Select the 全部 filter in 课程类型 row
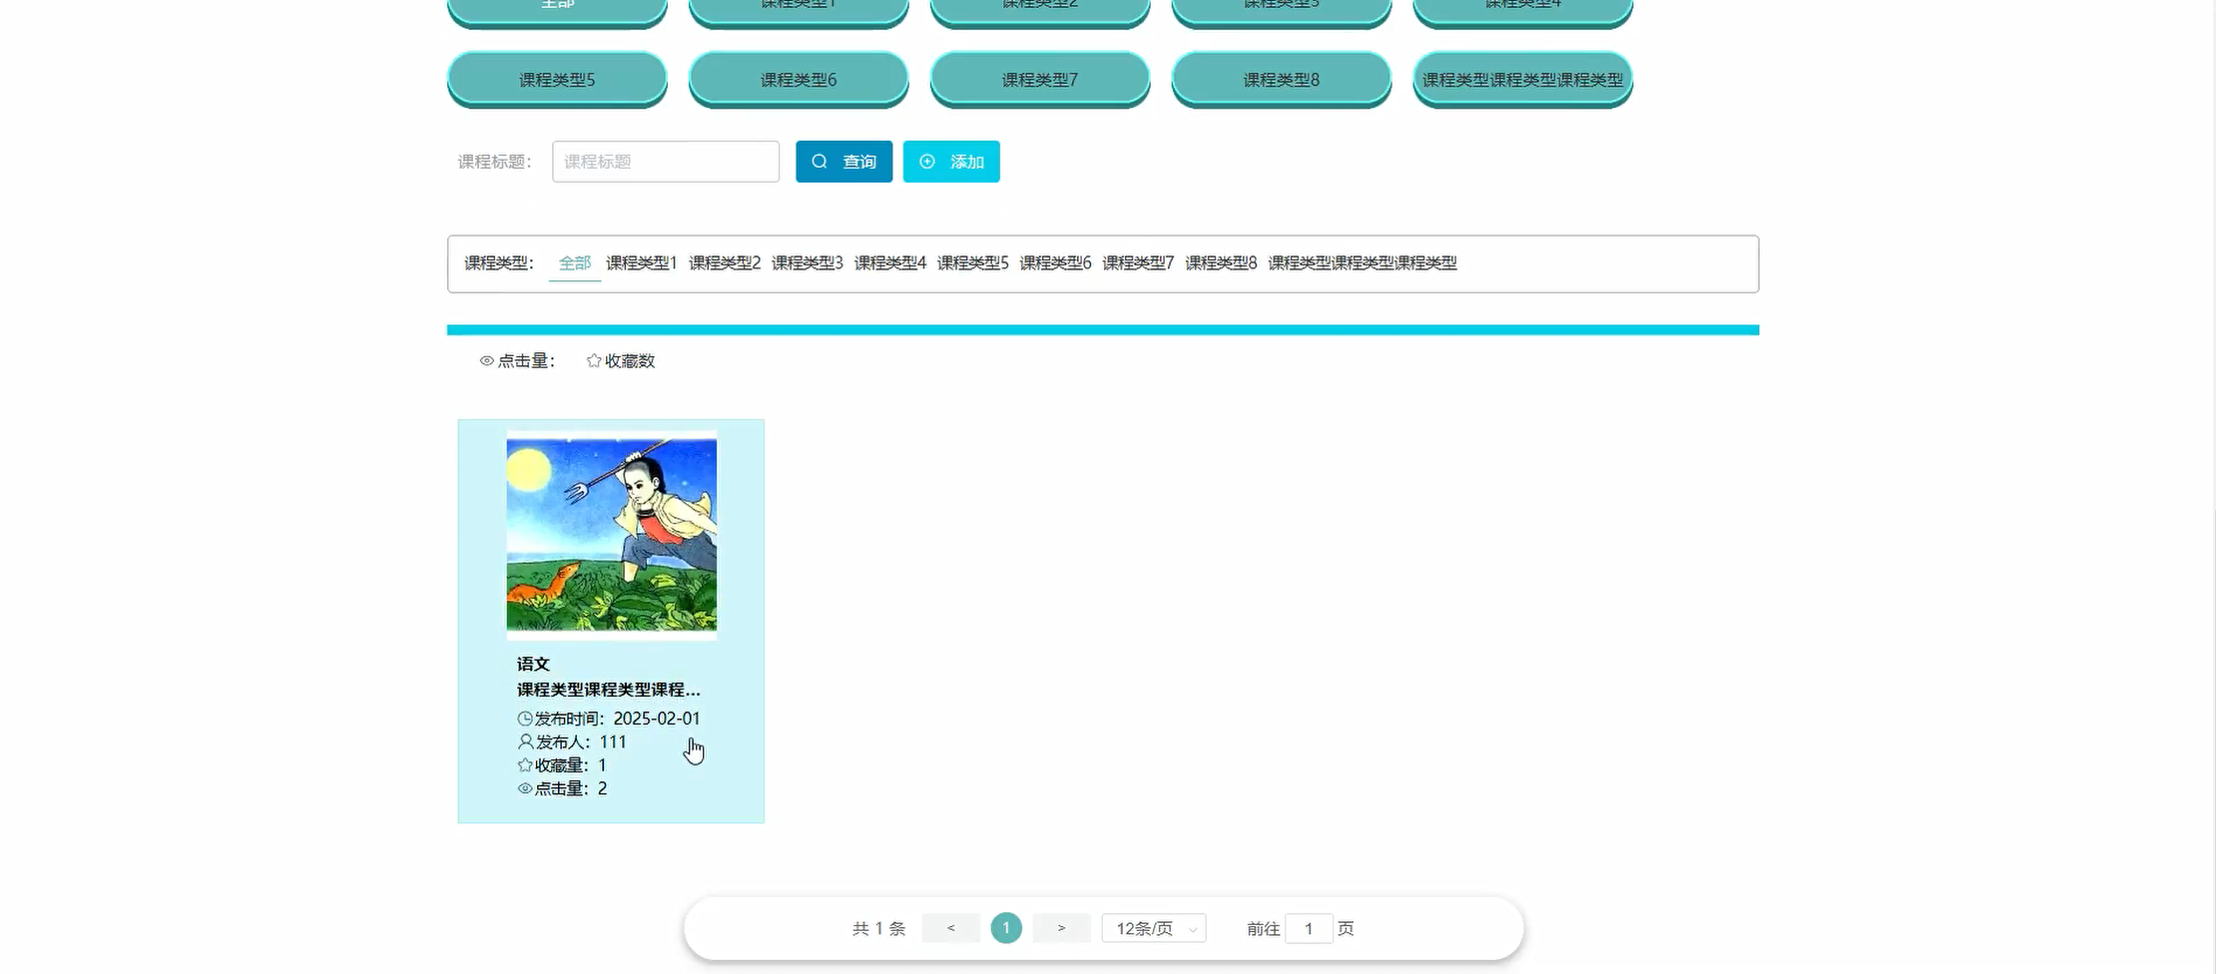This screenshot has height=974, width=2216. [x=574, y=262]
